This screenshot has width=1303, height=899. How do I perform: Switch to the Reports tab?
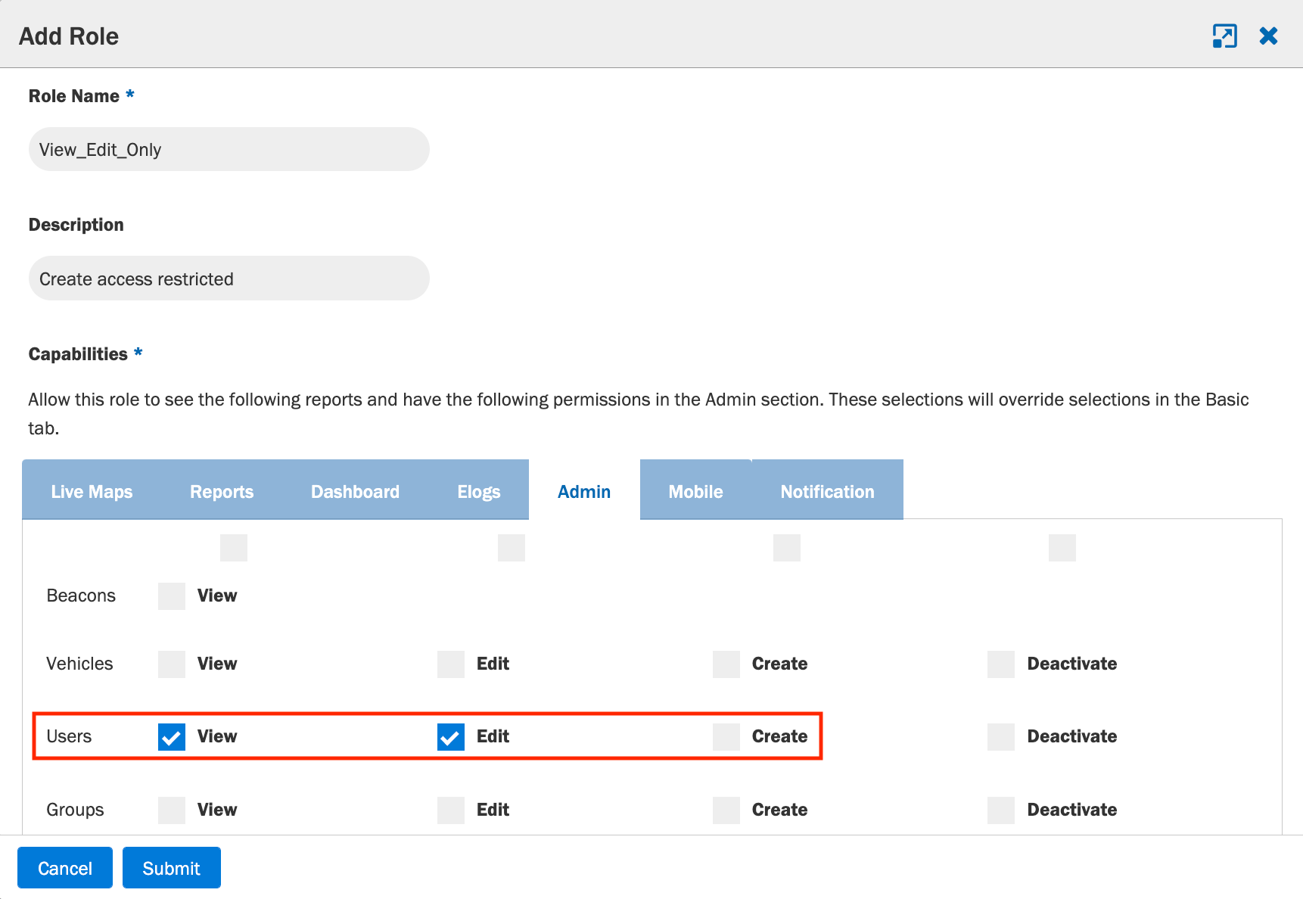pyautogui.click(x=222, y=491)
